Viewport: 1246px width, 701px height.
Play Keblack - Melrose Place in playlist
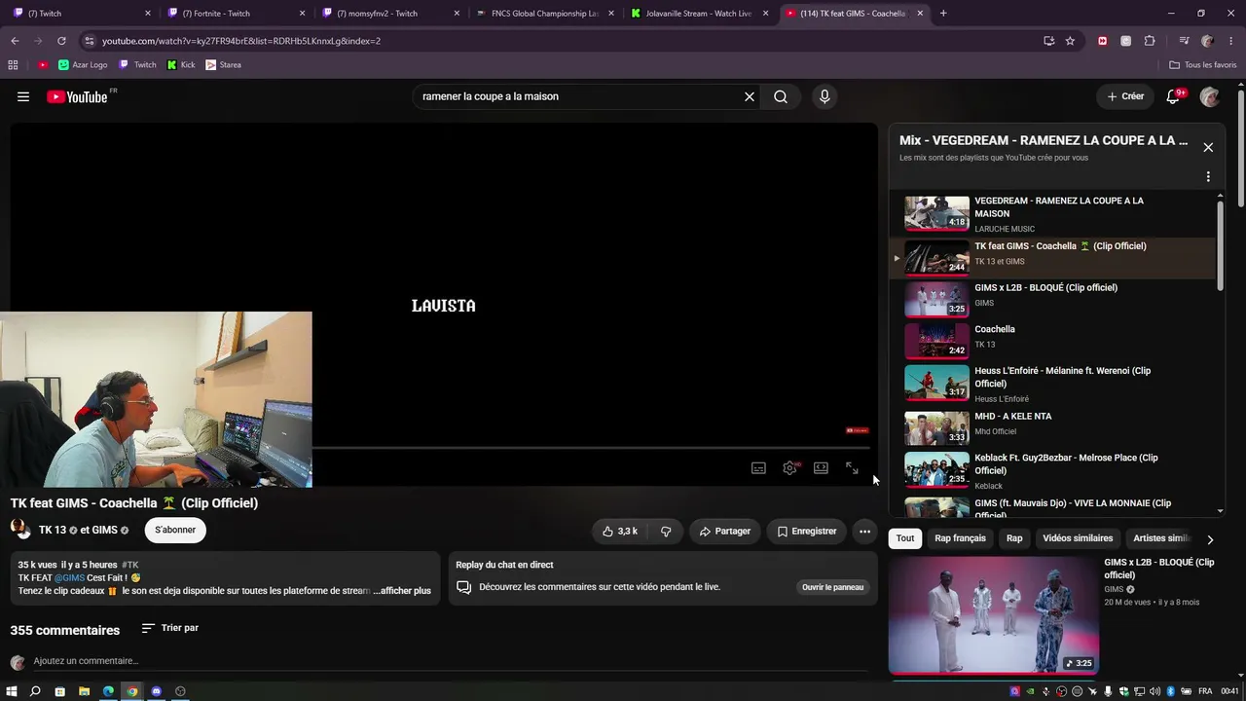pyautogui.click(x=1053, y=469)
